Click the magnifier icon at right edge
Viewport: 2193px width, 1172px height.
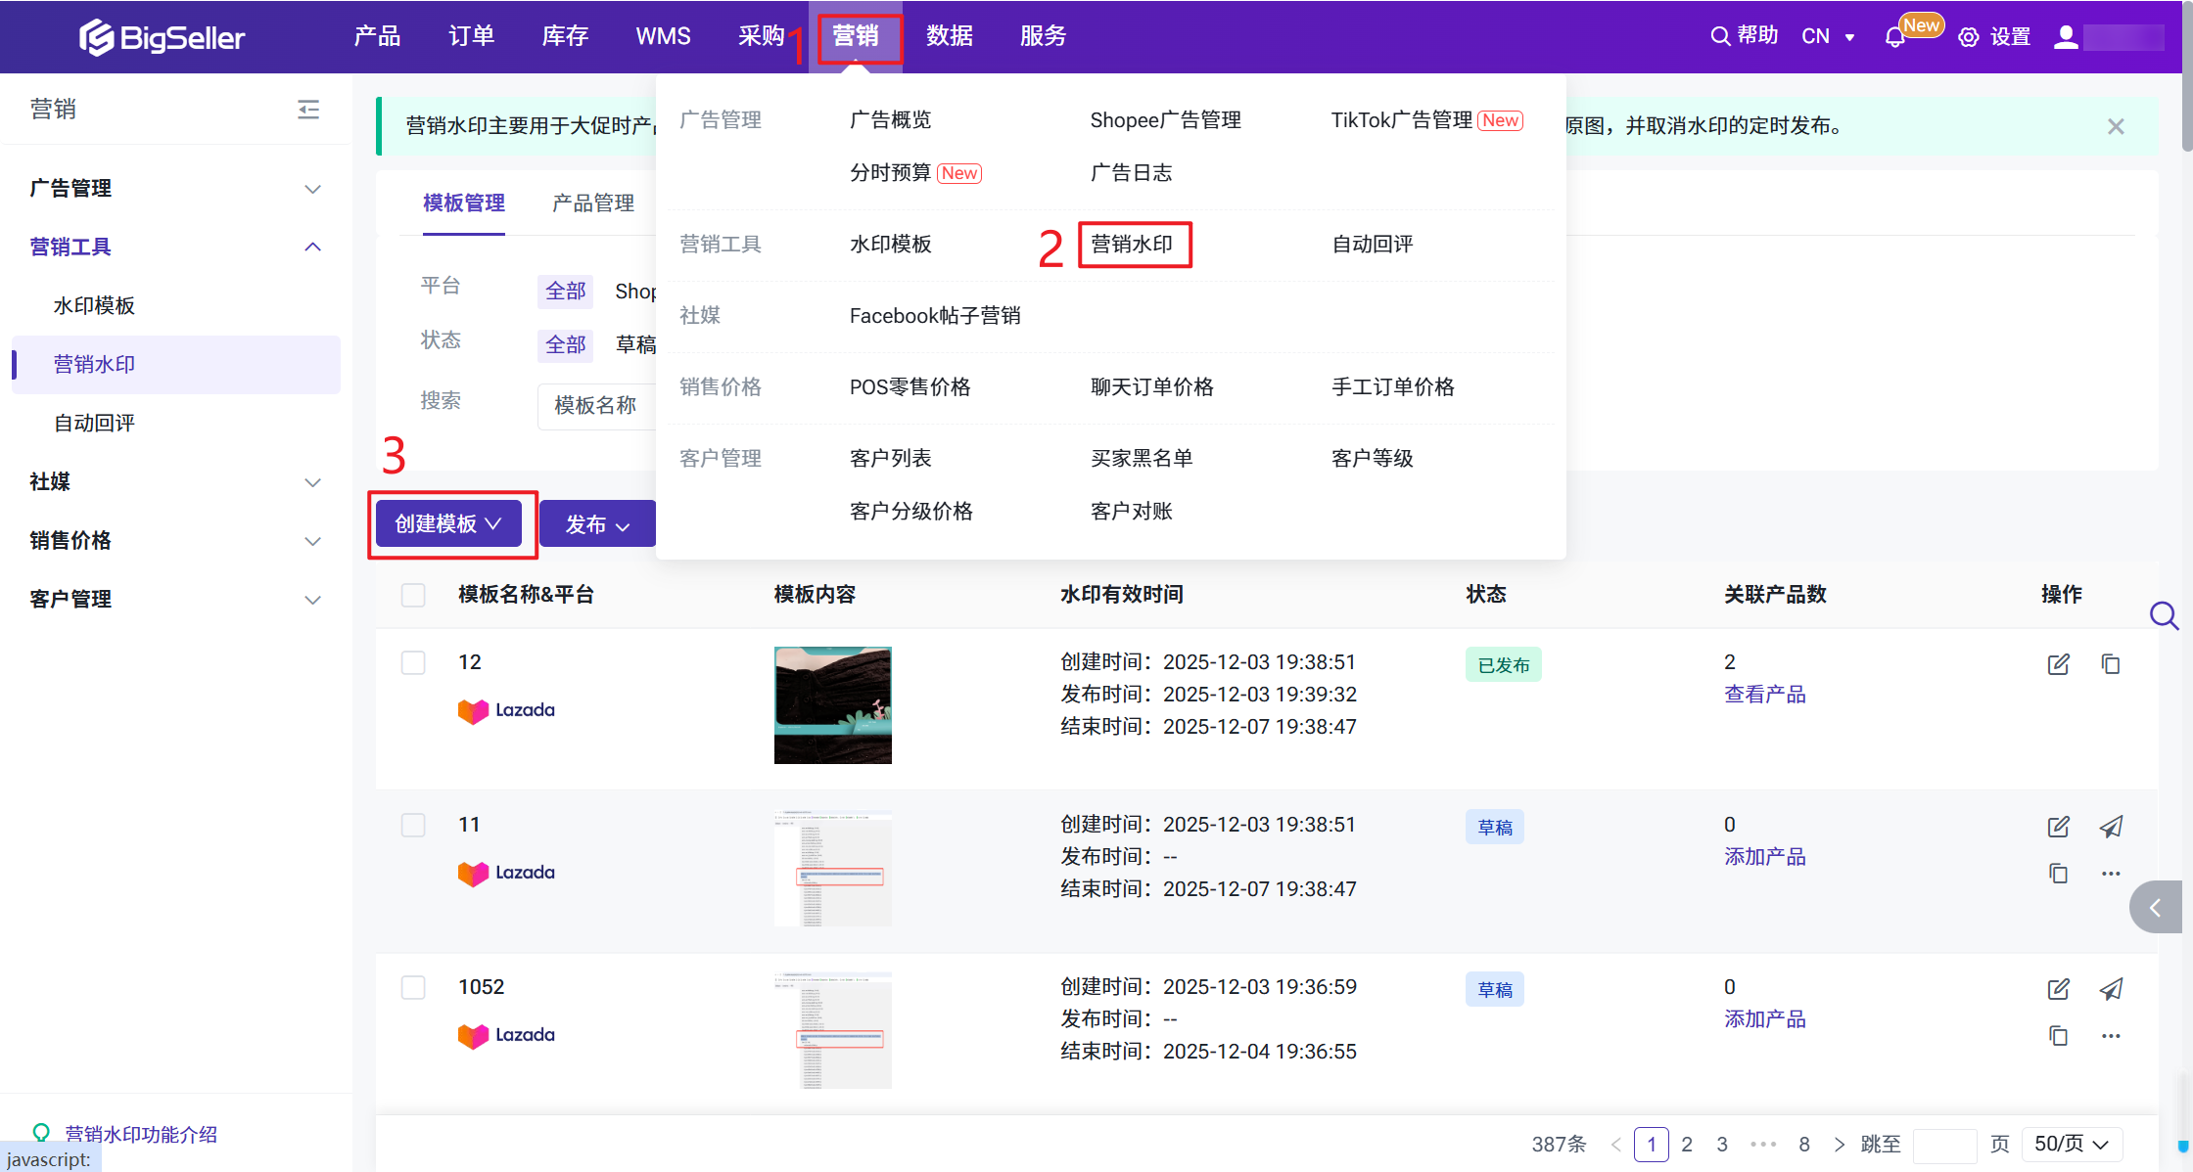[x=2163, y=615]
